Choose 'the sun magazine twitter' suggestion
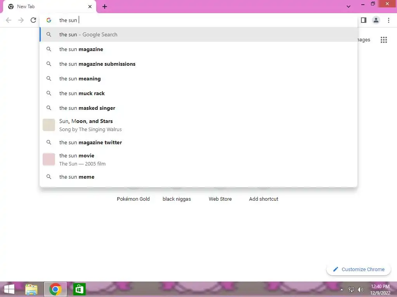This screenshot has height=297, width=397. pyautogui.click(x=199, y=142)
